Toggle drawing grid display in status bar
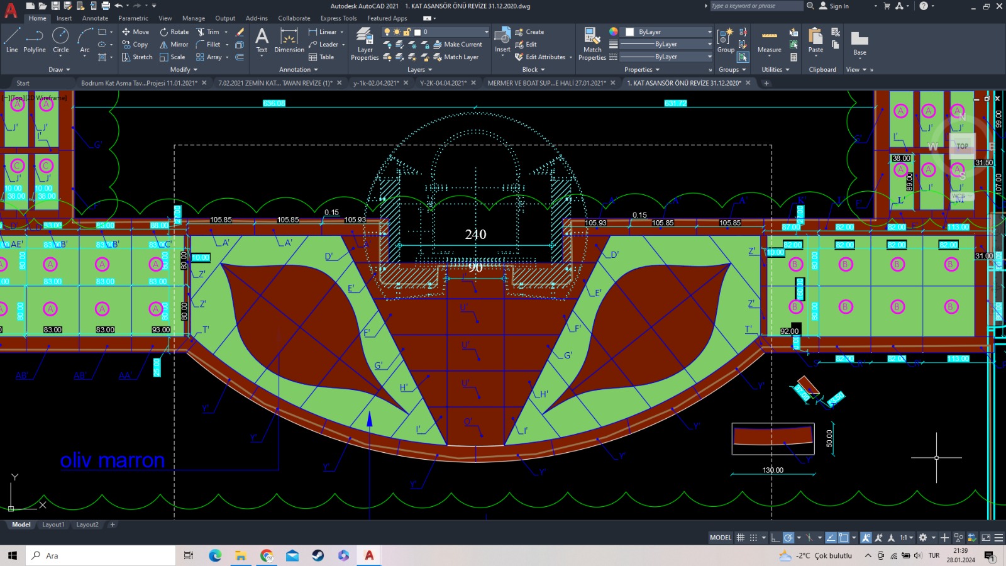The height and width of the screenshot is (566, 1006). point(741,538)
